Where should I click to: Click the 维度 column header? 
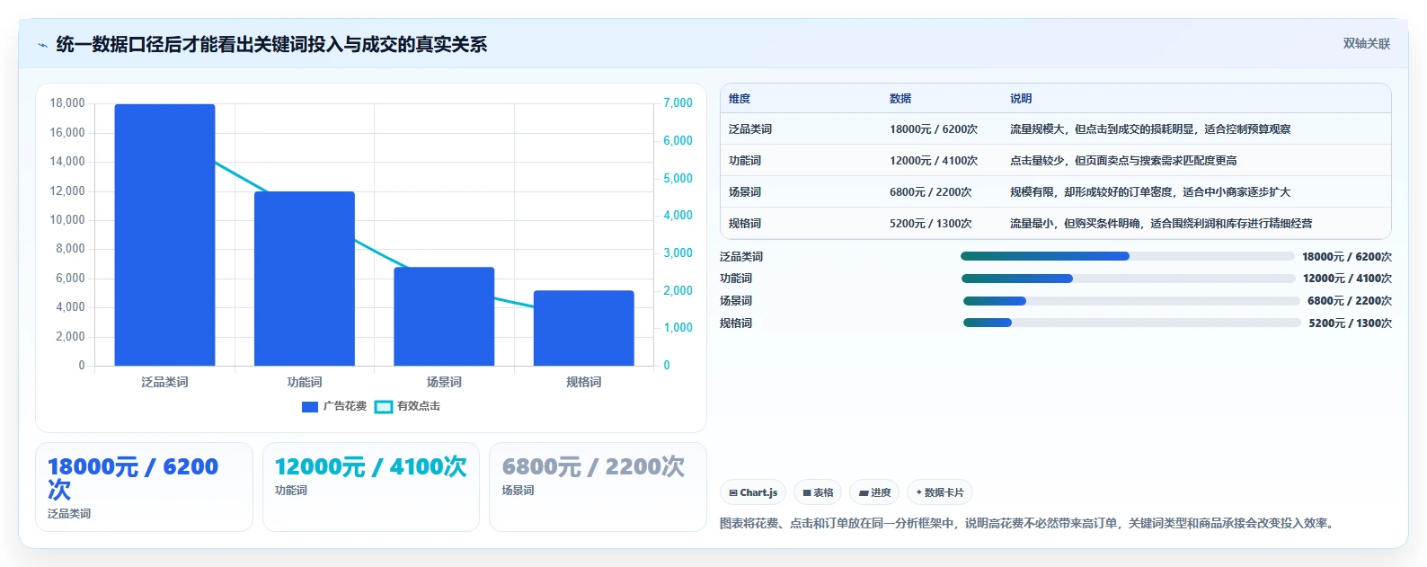coord(740,99)
